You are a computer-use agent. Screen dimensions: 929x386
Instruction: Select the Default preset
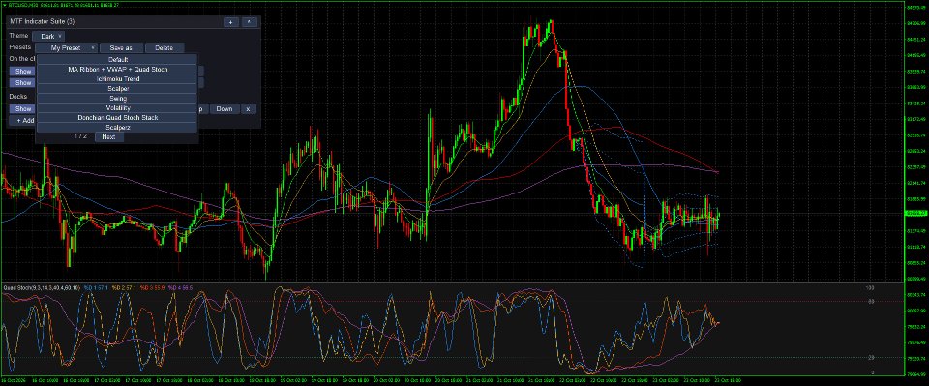[117, 60]
